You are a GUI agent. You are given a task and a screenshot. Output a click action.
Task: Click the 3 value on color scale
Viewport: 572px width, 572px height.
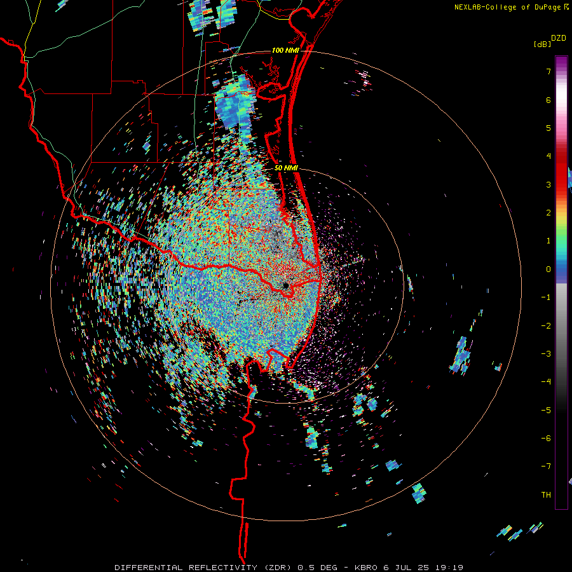(548, 184)
